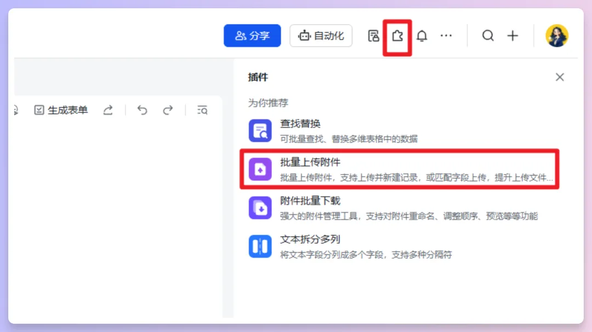Close the 插件 panel

(560, 77)
